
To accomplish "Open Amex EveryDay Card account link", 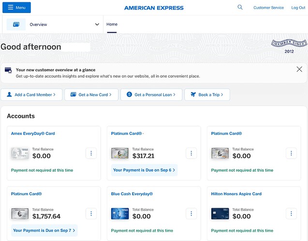I will coord(33,134).
